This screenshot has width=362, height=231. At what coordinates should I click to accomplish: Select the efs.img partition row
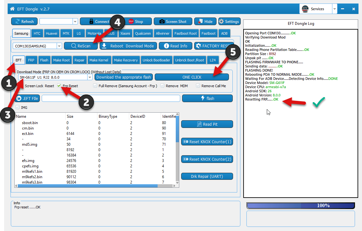(95, 161)
